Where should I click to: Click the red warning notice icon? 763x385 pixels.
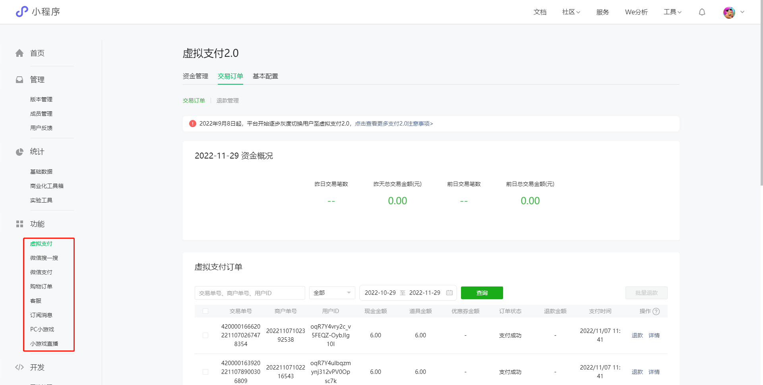coord(193,124)
